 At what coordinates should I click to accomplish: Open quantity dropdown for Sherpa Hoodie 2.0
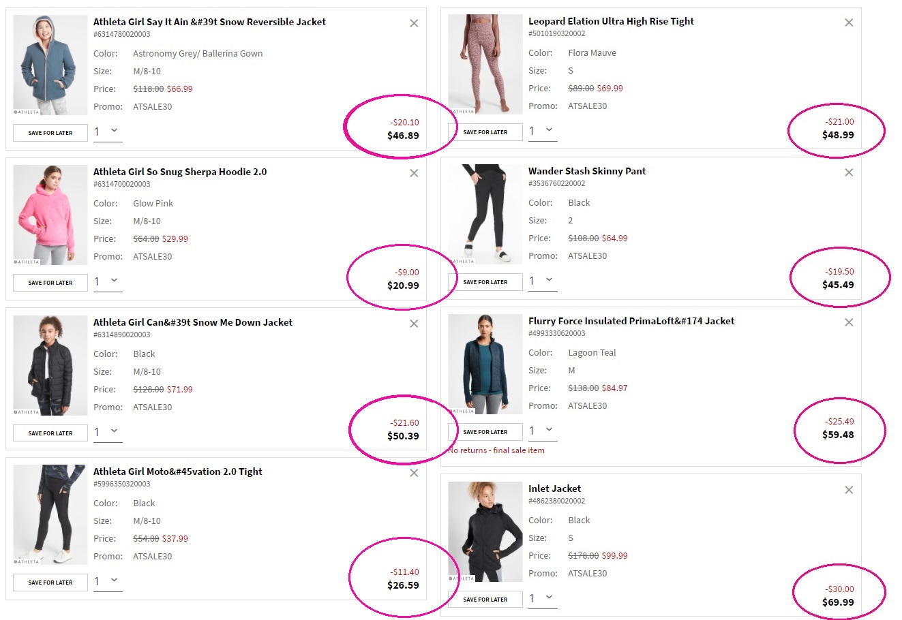tap(108, 281)
